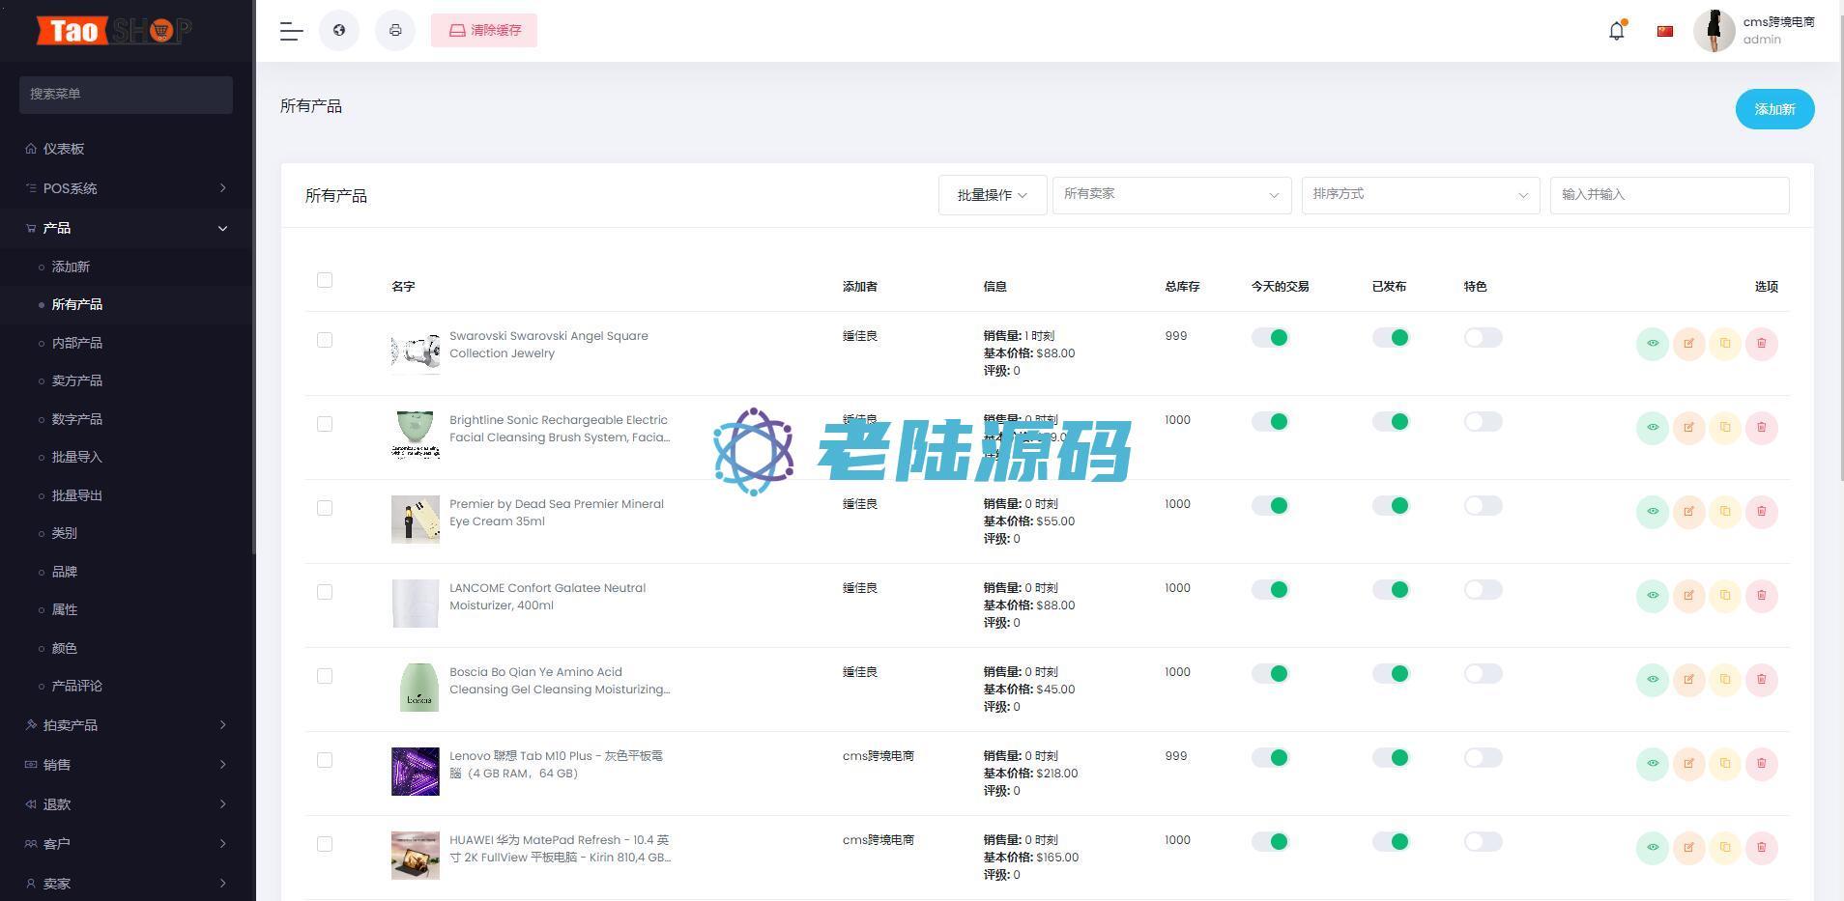The image size is (1844, 901).
Task: Click the printer icon in top bar
Action: (x=395, y=30)
